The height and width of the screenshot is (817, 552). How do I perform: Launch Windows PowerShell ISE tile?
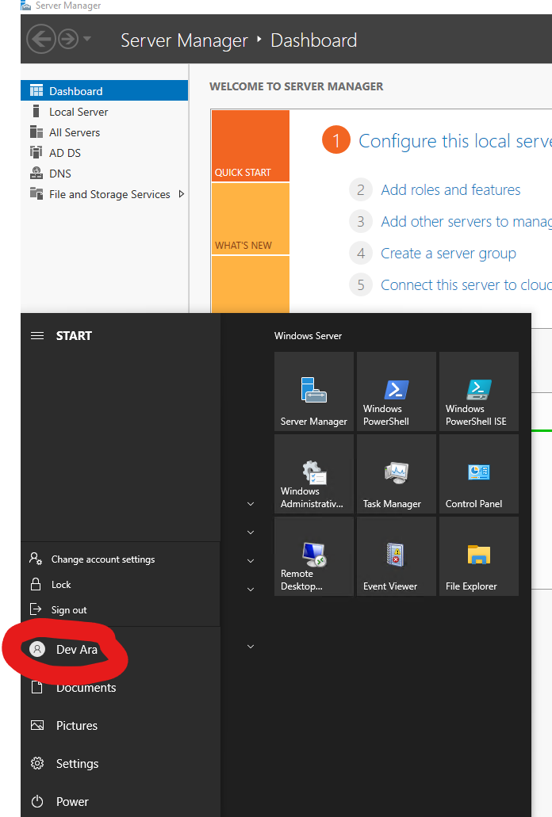coord(479,391)
